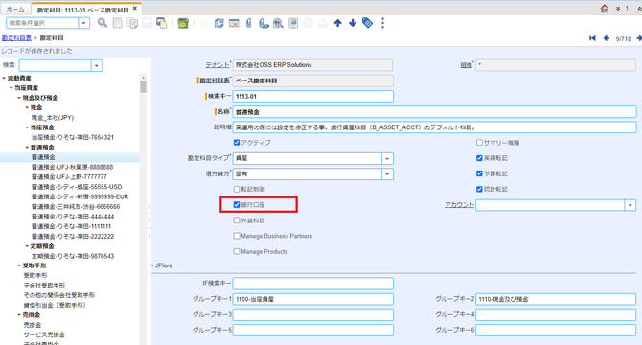Screen dimensions: 642x345
Task: Click the Copy Record toolbar icon
Action: click(x=132, y=23)
